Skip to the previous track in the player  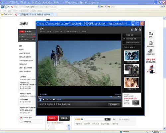pyautogui.click(x=47, y=99)
